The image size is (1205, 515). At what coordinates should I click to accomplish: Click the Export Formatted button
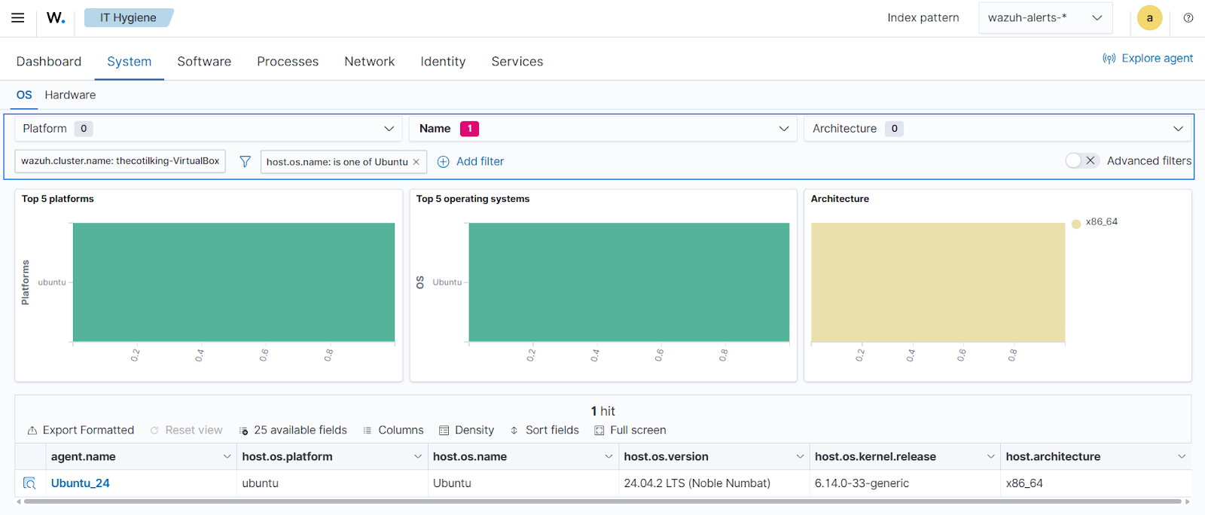point(81,431)
